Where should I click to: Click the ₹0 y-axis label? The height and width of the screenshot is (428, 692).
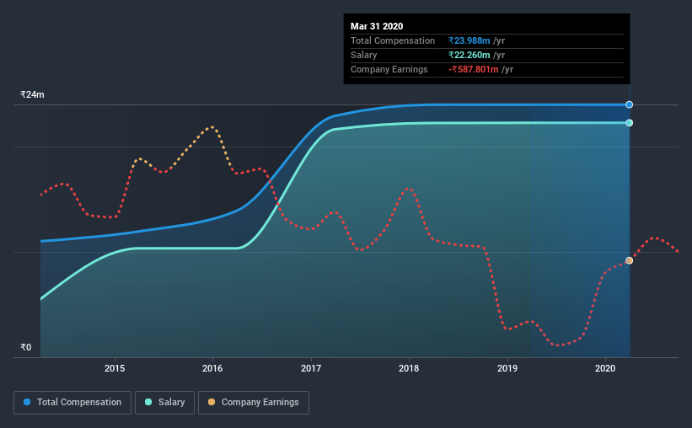[26, 347]
